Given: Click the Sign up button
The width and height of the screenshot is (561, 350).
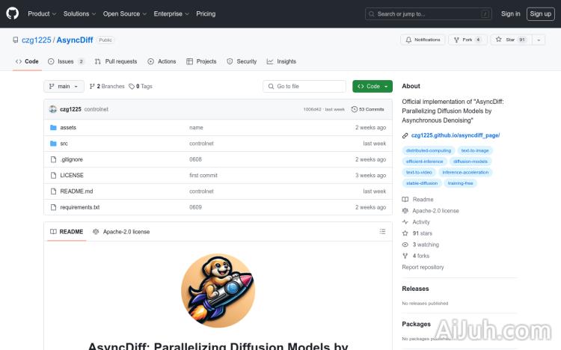Looking at the screenshot, I should click(x=539, y=13).
